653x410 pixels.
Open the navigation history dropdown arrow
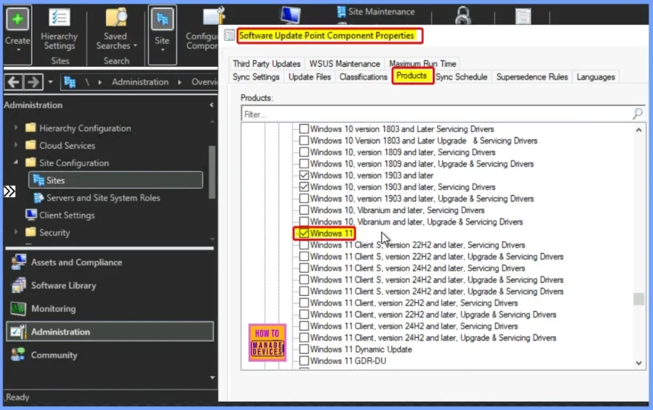pyautogui.click(x=50, y=82)
